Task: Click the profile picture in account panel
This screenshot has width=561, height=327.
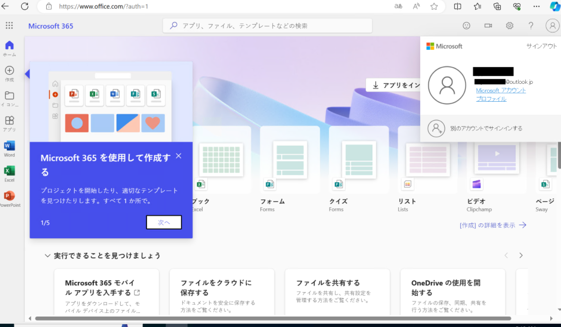Action: pos(447,85)
